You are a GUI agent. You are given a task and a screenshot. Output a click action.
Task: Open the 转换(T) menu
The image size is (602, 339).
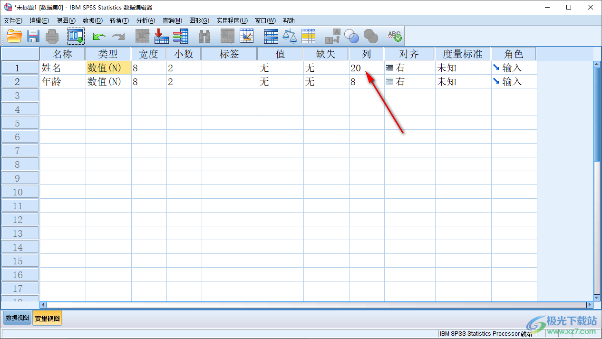[x=119, y=20]
